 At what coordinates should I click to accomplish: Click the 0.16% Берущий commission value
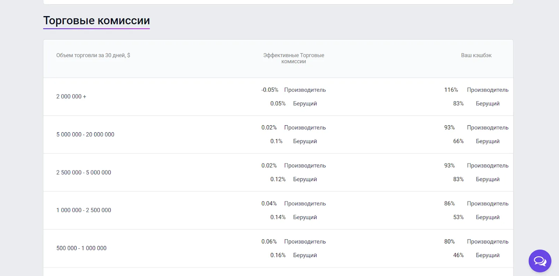[278, 255]
